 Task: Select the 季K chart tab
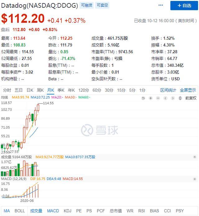tap(61, 90)
